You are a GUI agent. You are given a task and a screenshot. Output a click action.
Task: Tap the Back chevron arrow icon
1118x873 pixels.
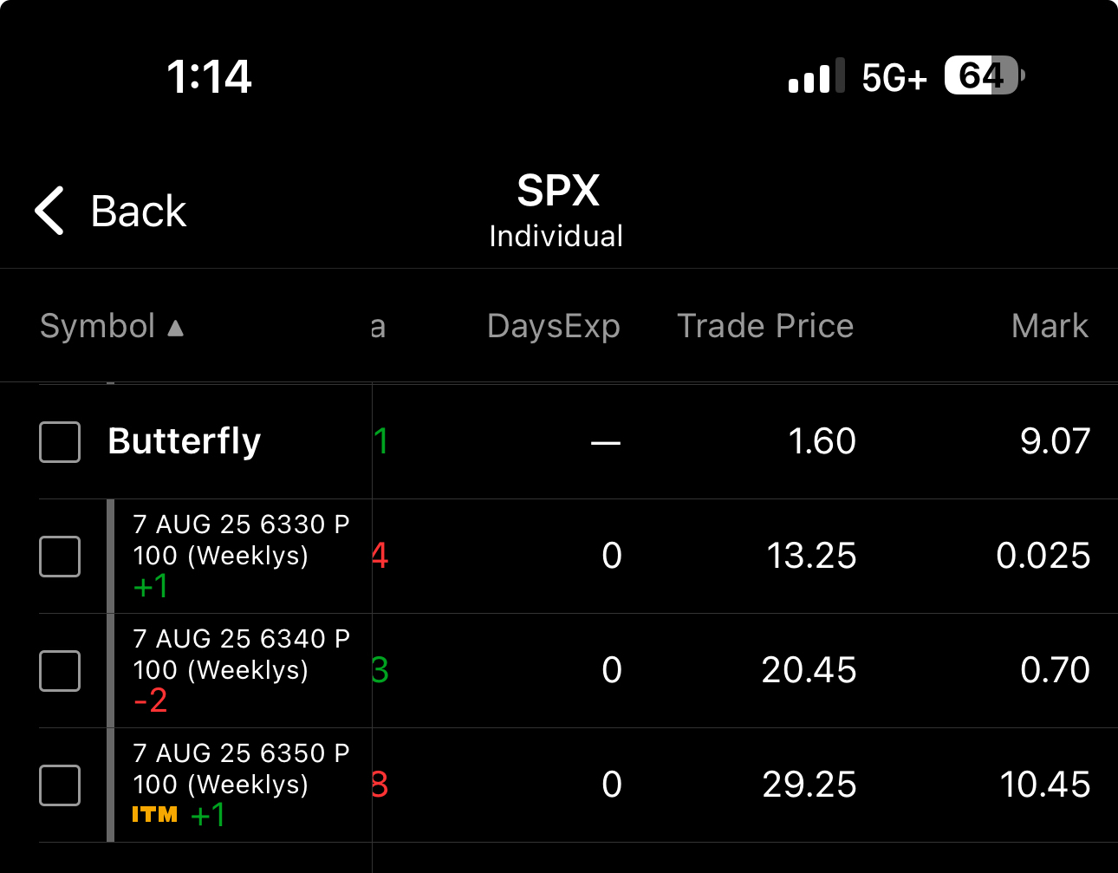click(49, 211)
